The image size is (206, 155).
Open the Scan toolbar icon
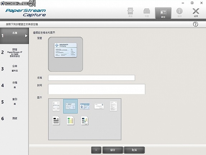(130, 13)
